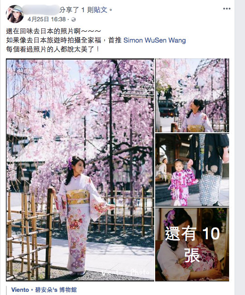Click the Viento's Photo watermark on main photo
Image resolution: width=245 pixels, height=295 pixels.
(x=125, y=272)
